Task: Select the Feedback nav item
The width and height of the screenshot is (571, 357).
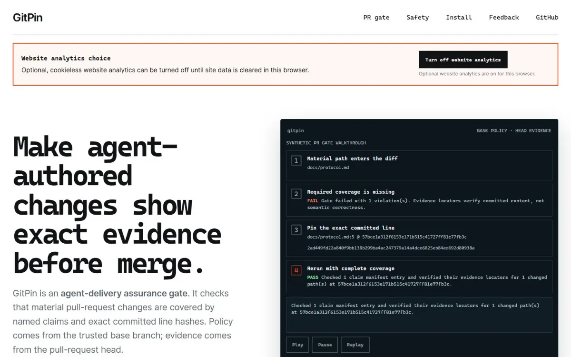Action: (504, 18)
